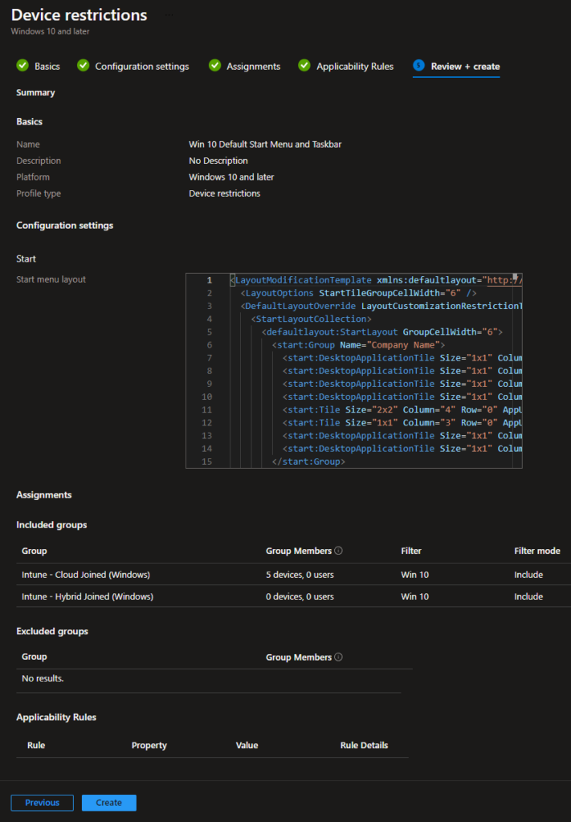This screenshot has width=571, height=822.
Task: Click the Filter mode column header
Action: [536, 551]
